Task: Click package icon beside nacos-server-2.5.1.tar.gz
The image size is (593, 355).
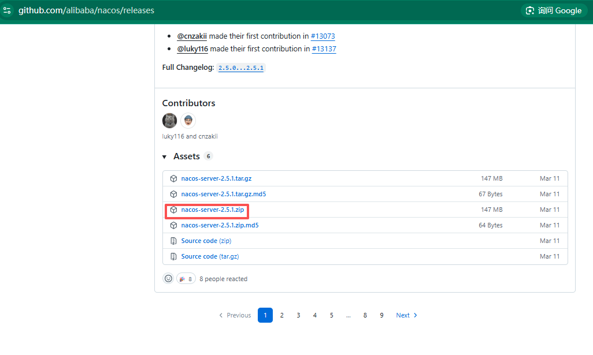Action: pos(173,178)
